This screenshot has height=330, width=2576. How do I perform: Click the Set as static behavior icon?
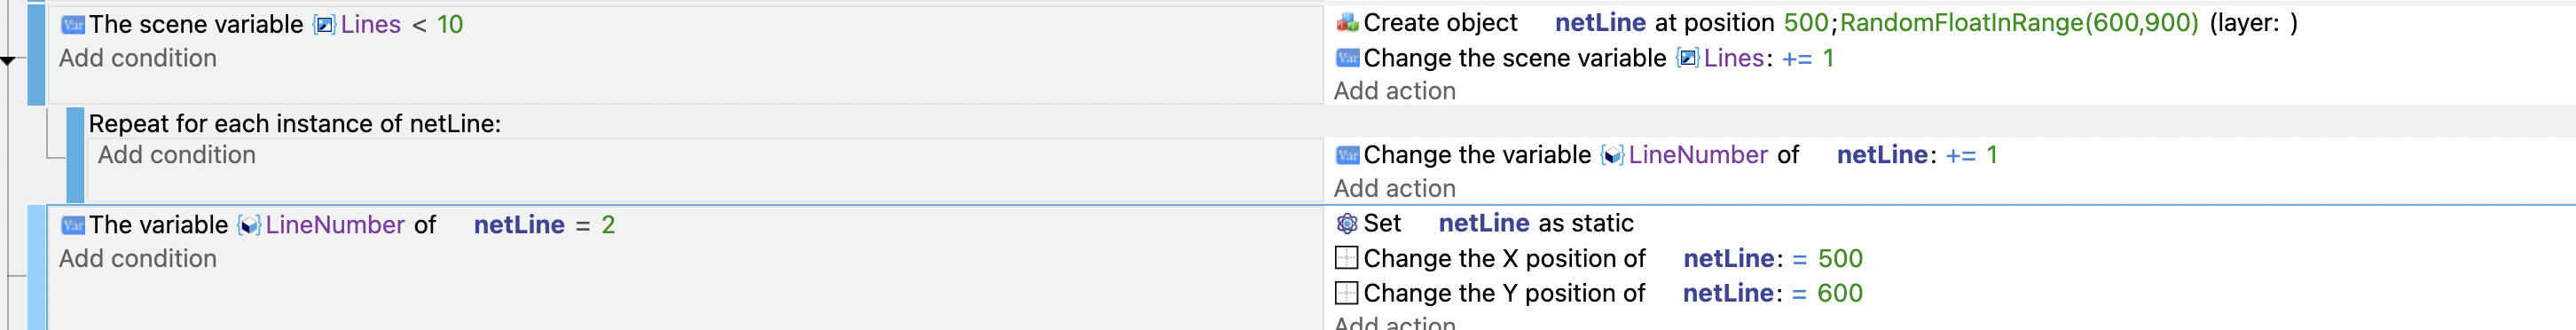(x=1347, y=223)
